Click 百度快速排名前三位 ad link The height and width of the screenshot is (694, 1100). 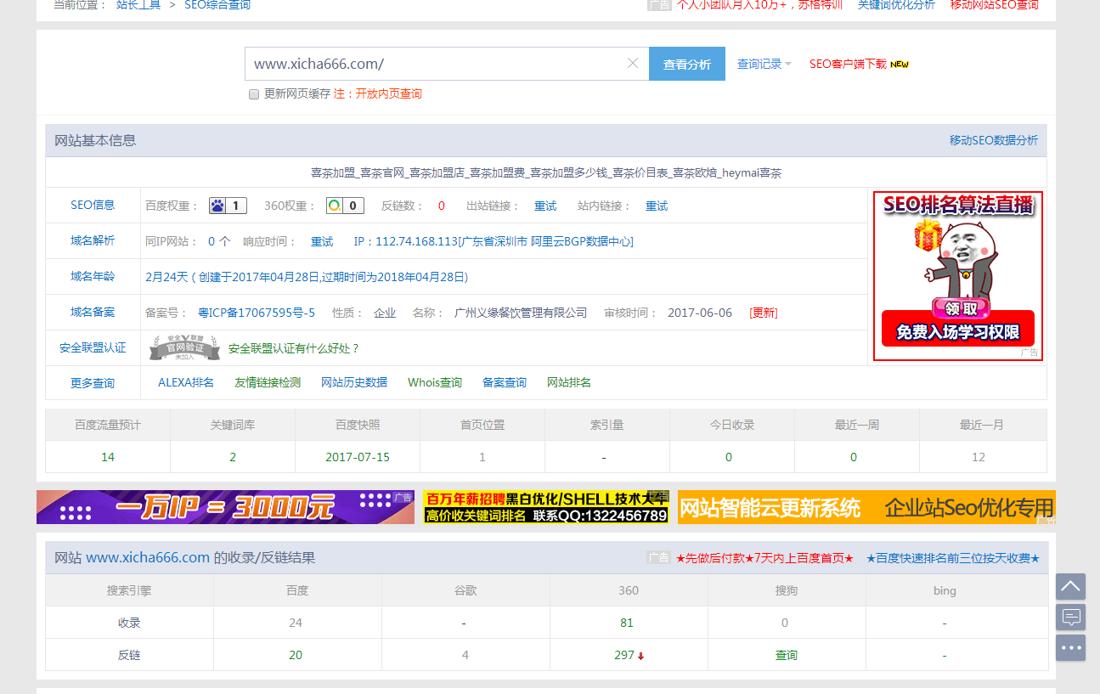coord(952,558)
